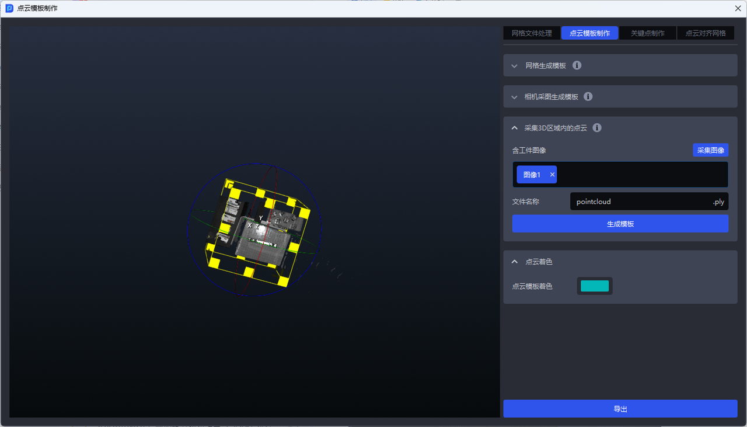
Task: Expand the 相机采图生成模板 section
Action: coord(514,97)
